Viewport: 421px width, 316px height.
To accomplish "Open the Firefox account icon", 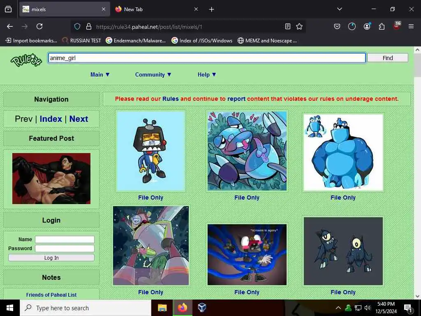I will 367,26.
